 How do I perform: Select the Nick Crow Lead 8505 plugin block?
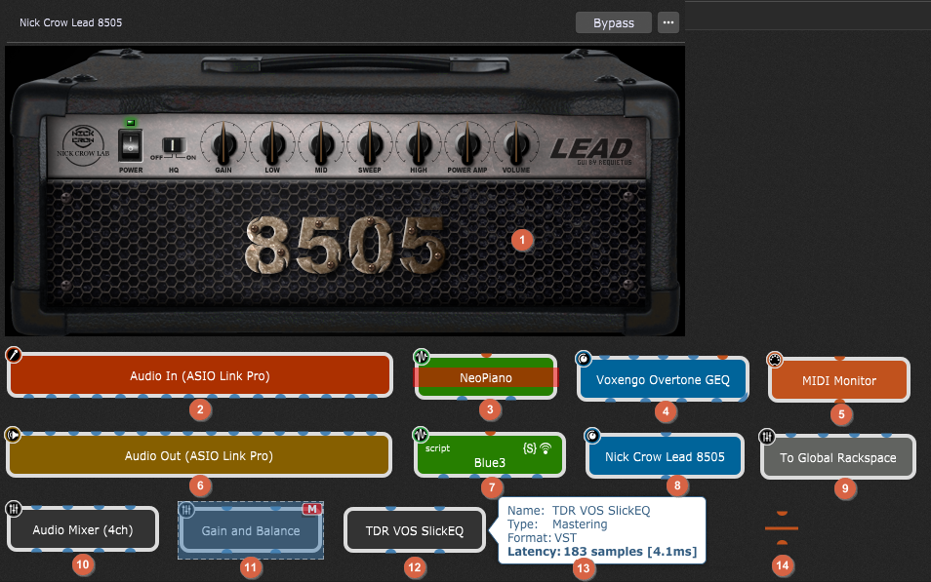coord(665,456)
